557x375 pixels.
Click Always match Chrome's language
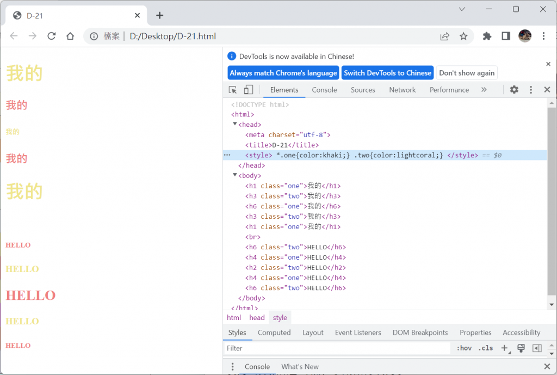click(x=283, y=73)
